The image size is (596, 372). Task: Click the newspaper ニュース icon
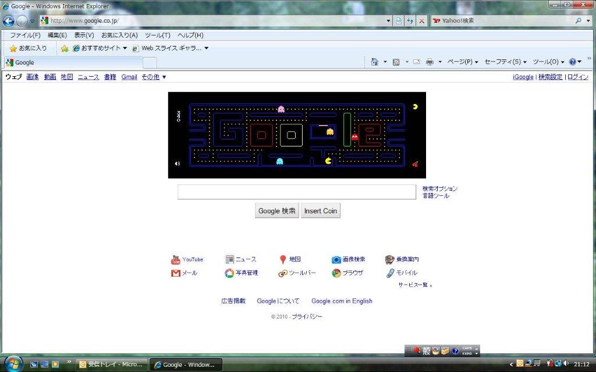[229, 260]
